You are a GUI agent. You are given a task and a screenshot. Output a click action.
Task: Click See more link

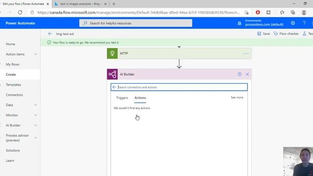tap(237, 97)
